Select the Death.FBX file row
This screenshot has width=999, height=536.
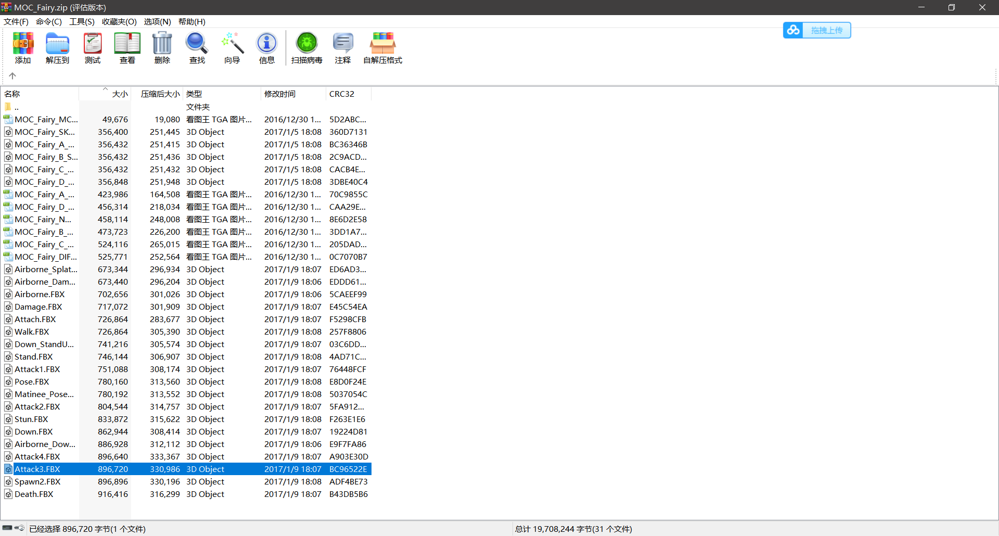click(34, 494)
